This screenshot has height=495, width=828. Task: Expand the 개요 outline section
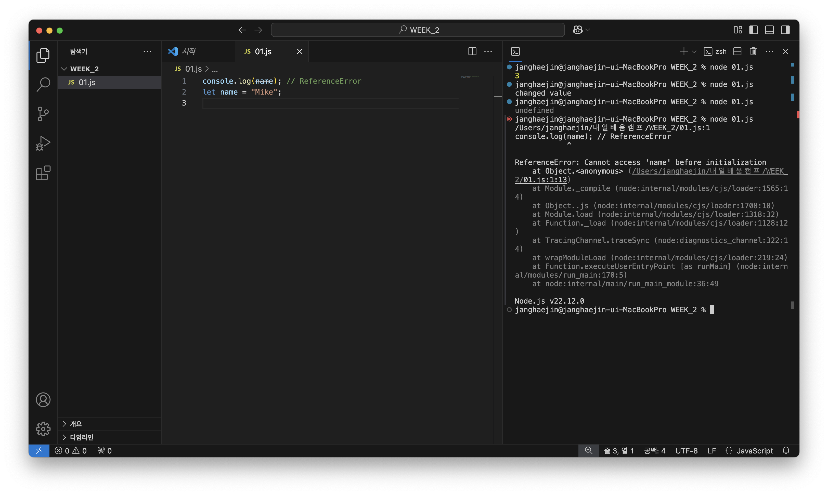[x=109, y=424]
